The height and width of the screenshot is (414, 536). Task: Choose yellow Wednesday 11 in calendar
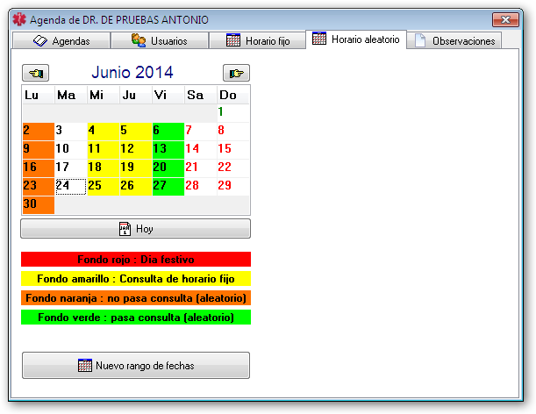tap(103, 149)
